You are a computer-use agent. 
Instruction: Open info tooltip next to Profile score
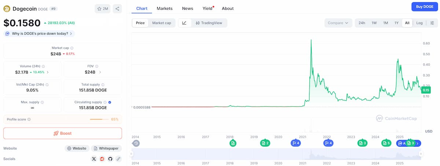[x=29, y=119]
